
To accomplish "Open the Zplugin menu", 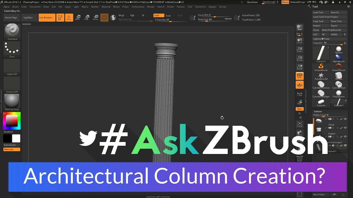I will tap(212, 7).
